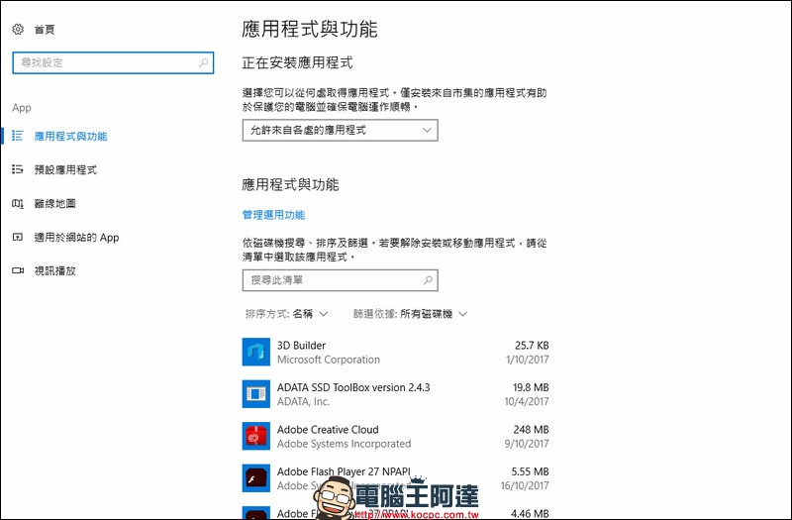Image resolution: width=792 pixels, height=520 pixels.
Task: Select the 視訊播放 video icon
Action: point(18,270)
